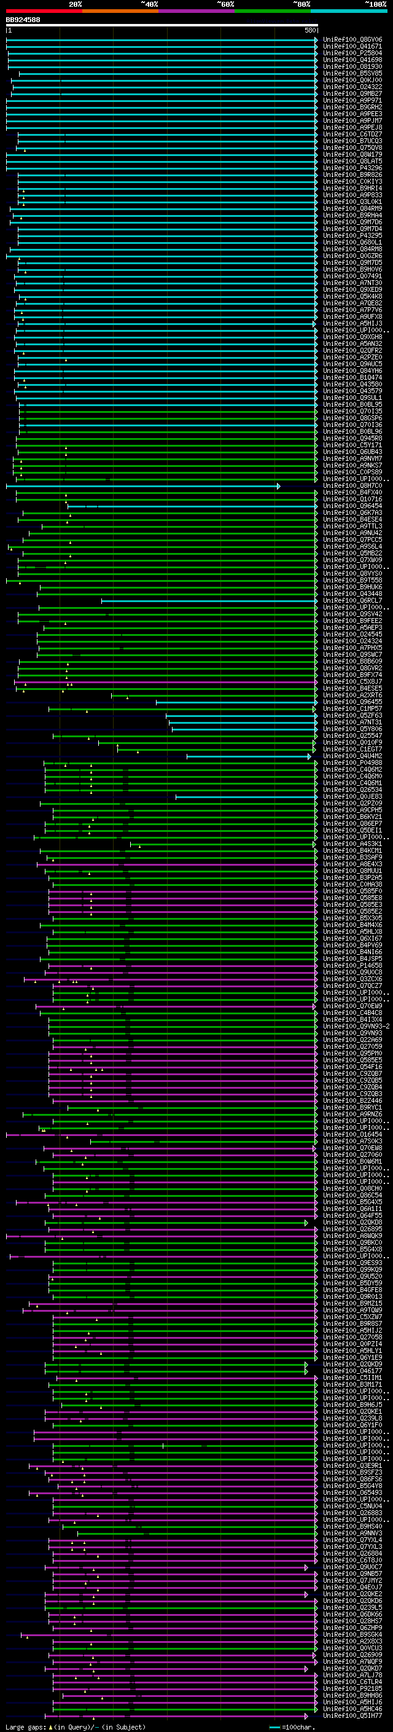Viewport: 393px width, 1732px height.
Task: Select hit UniRef100_A9P971
Action: point(352,100)
